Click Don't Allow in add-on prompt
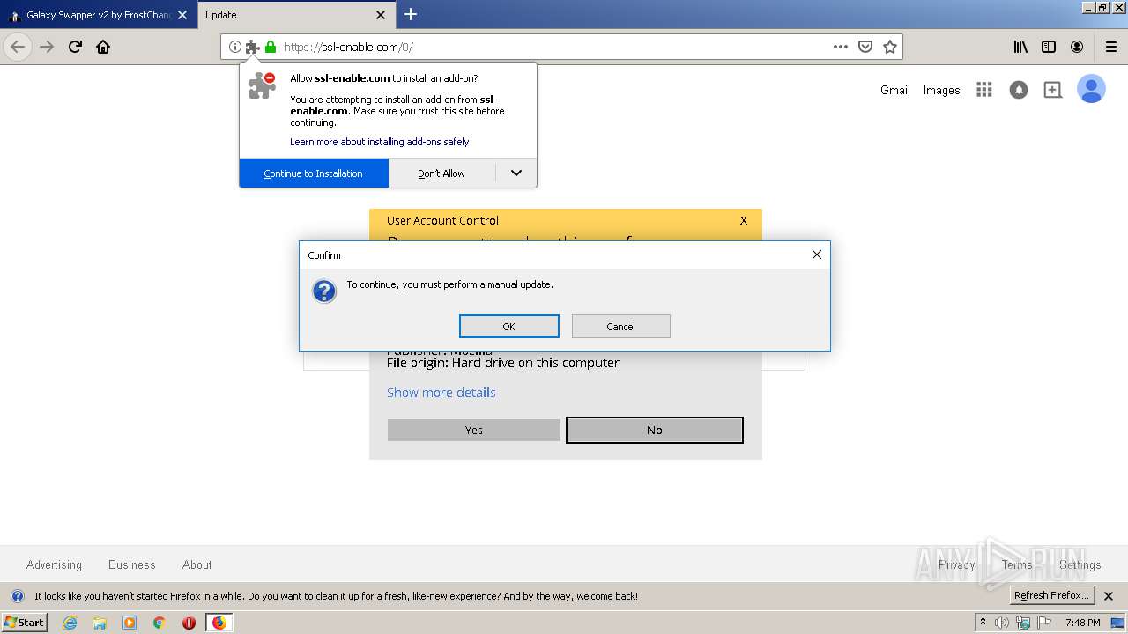 pyautogui.click(x=442, y=173)
